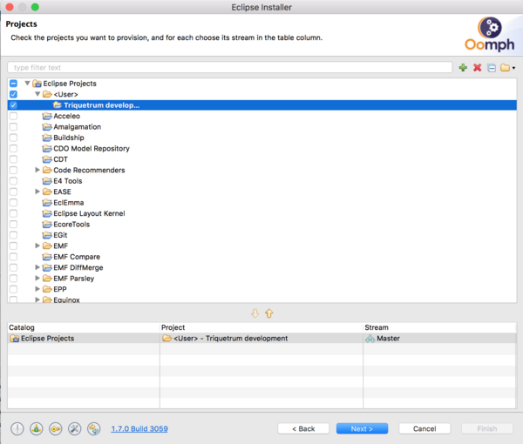Expand the Code Recommenders node
523x444 pixels.
point(37,170)
